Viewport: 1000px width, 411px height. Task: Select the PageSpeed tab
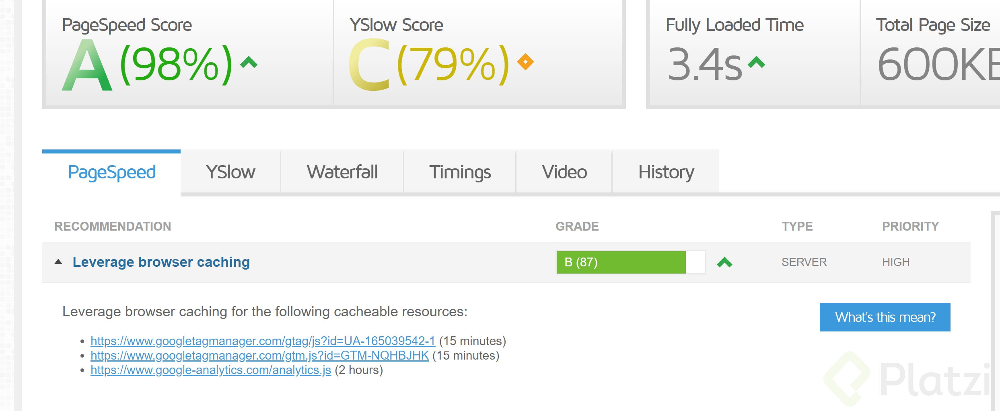(x=111, y=172)
